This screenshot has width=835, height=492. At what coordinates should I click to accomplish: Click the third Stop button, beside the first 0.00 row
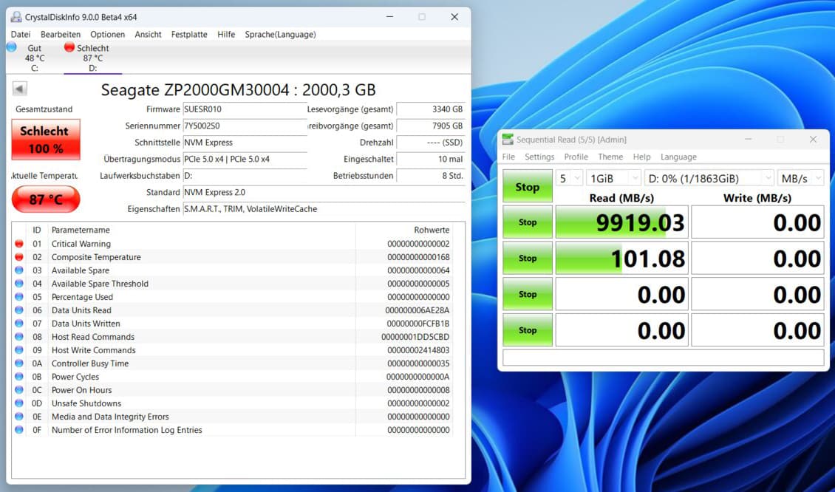point(527,294)
